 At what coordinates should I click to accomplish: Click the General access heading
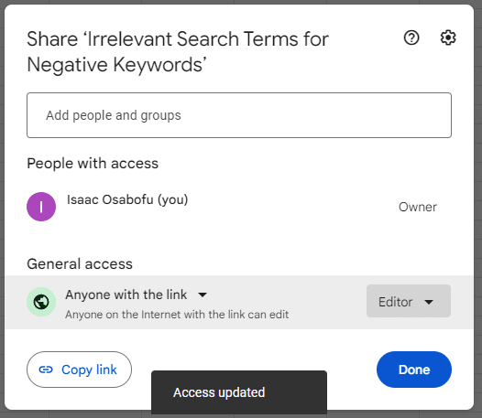(80, 264)
